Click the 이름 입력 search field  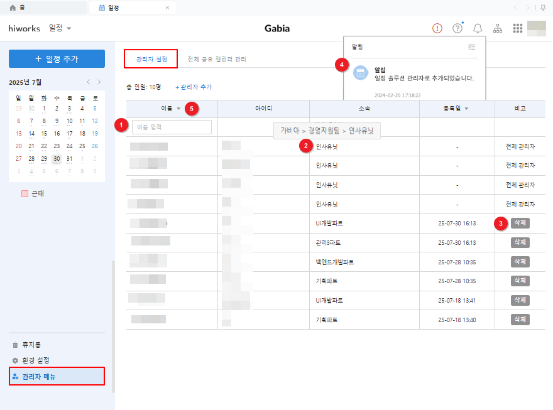[x=172, y=127]
